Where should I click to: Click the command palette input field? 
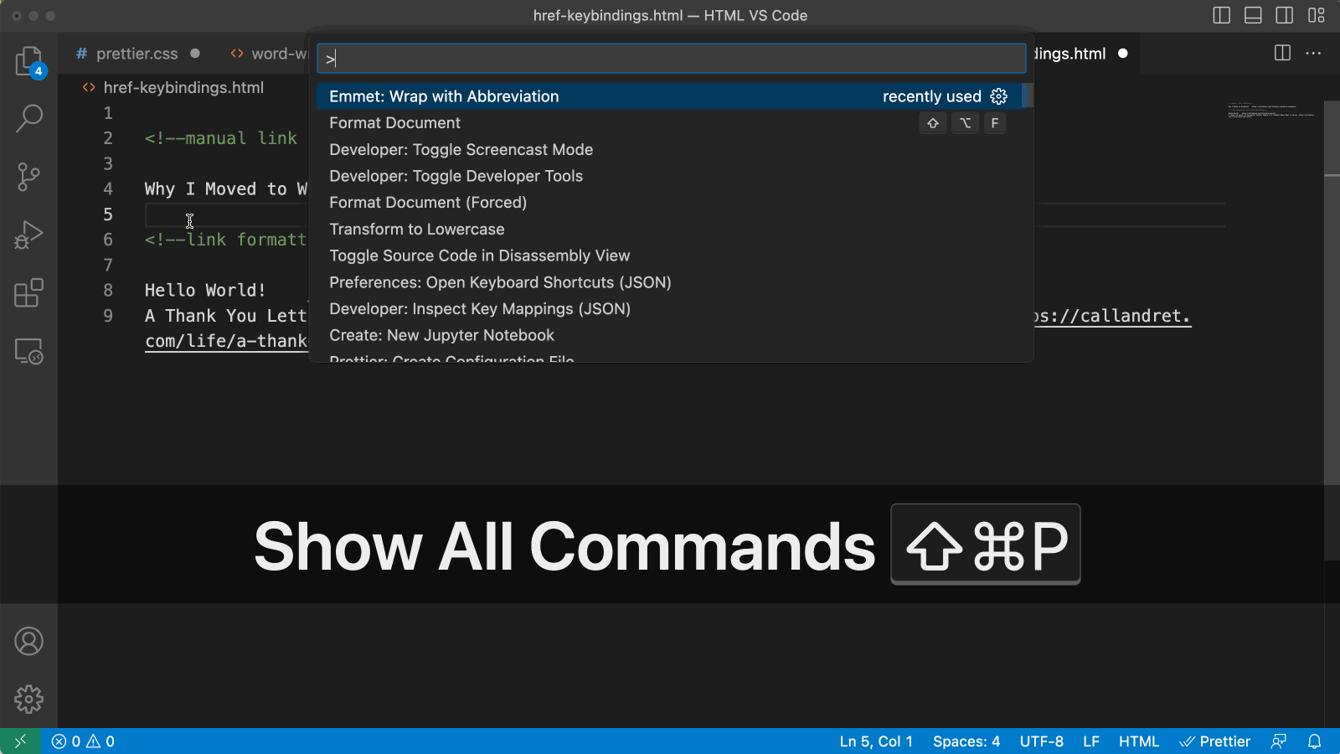[670, 59]
